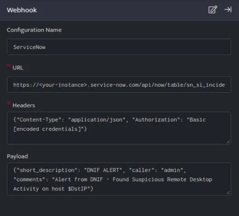Viewport: 239px width, 216px height.
Task: Click inside the Payload text area
Action: pos(119,179)
